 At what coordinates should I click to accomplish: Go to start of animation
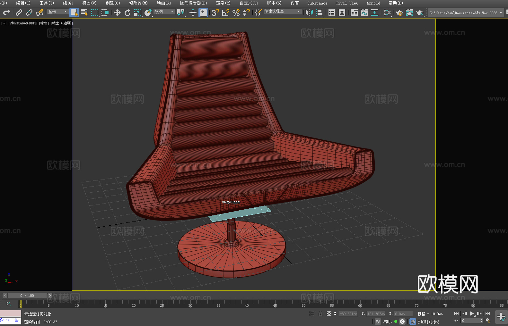point(456,313)
